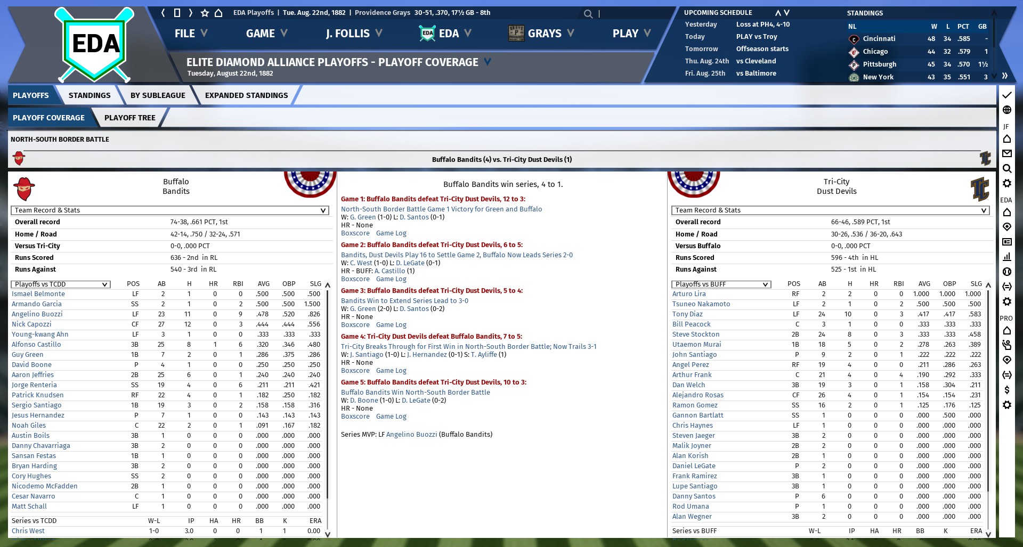Open the Playoffs vs TCDD dropdown

click(61, 284)
